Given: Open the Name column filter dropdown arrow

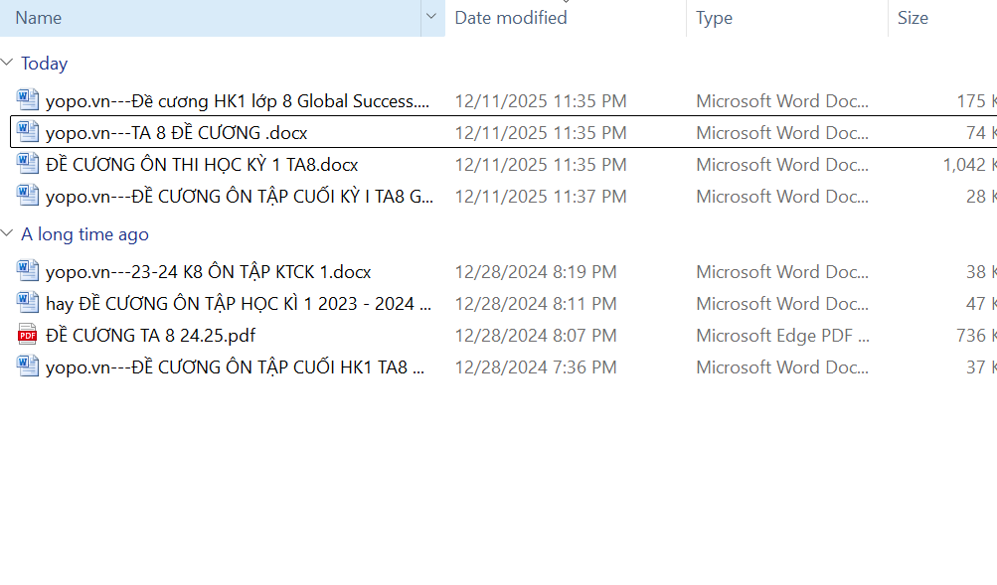Looking at the screenshot, I should (430, 18).
